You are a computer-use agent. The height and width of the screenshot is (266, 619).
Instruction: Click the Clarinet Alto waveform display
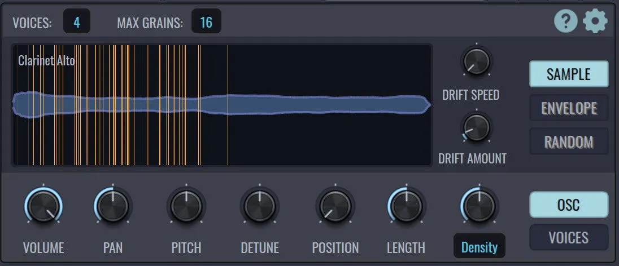point(222,105)
